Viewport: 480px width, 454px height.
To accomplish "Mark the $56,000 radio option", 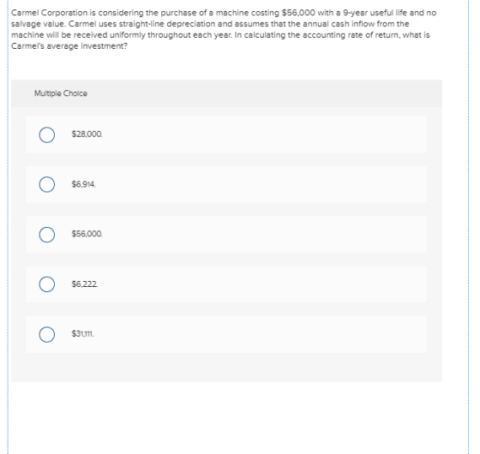I will click(47, 235).
